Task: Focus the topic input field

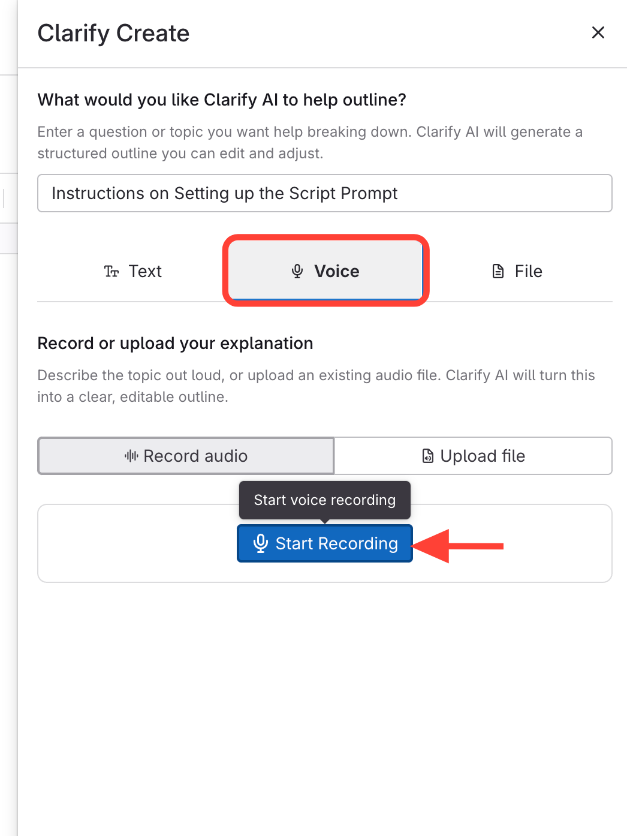Action: pyautogui.click(x=324, y=193)
